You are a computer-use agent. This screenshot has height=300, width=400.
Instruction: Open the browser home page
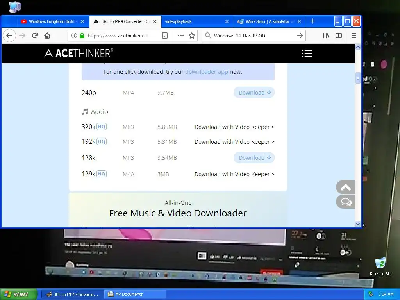(47, 36)
